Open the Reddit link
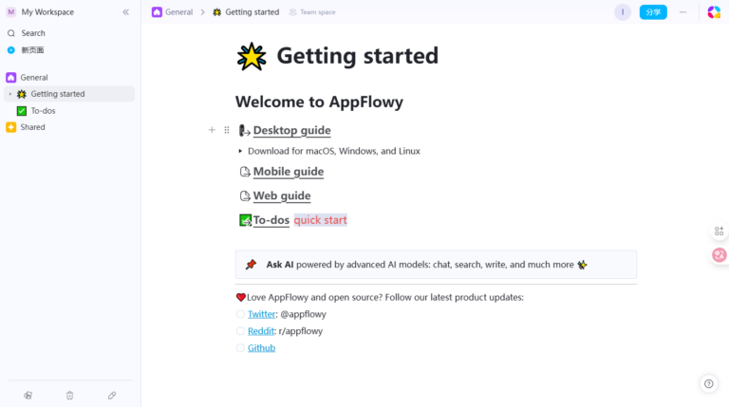729x407 pixels. pyautogui.click(x=261, y=331)
